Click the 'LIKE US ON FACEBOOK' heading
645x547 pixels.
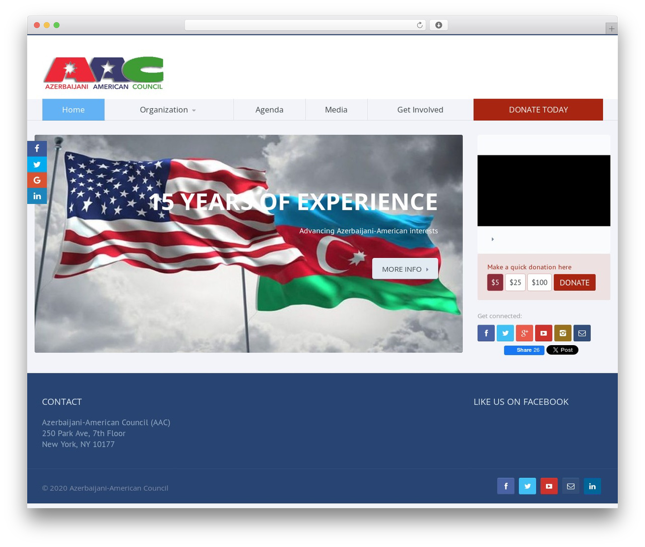click(x=521, y=402)
